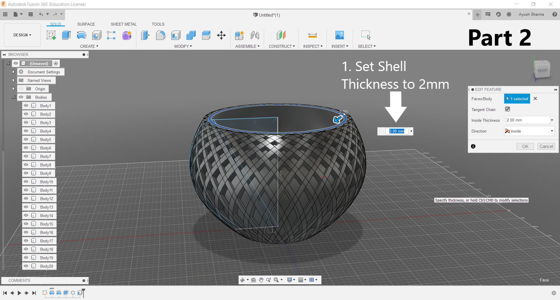Open the data panel grid icon
560x300 pixels.
[x=5, y=14]
